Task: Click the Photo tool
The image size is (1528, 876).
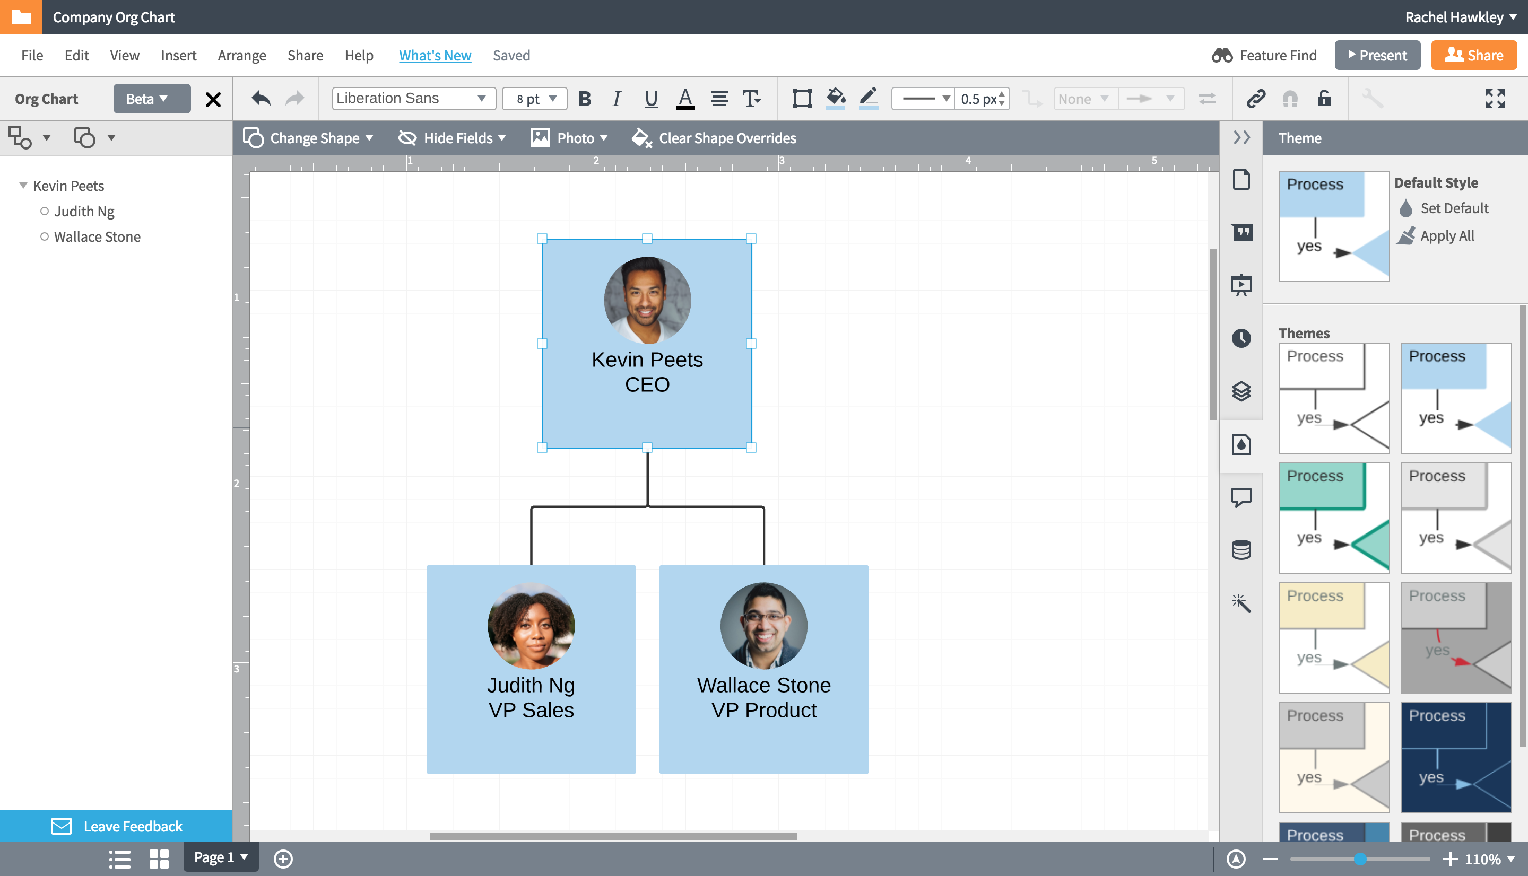Action: [567, 137]
